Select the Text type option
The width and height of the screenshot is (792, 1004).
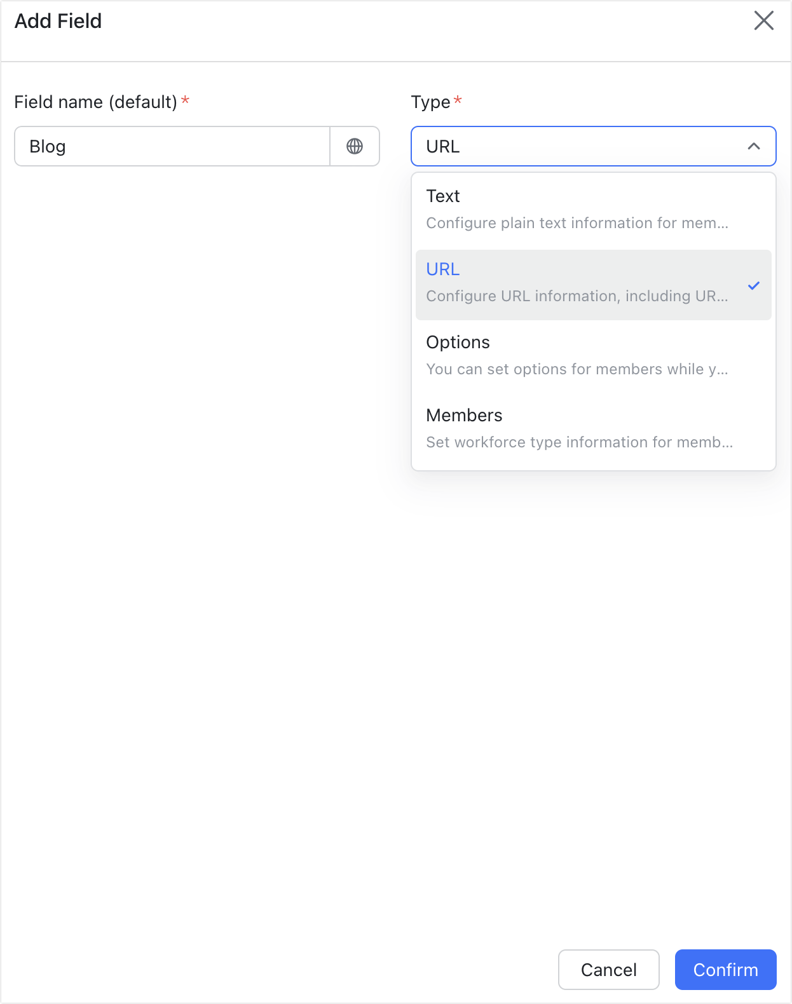tap(593, 210)
